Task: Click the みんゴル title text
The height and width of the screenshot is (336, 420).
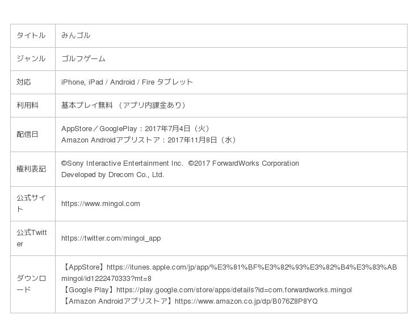Action: 76,36
